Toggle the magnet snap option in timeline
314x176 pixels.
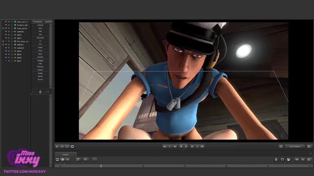pos(282,159)
